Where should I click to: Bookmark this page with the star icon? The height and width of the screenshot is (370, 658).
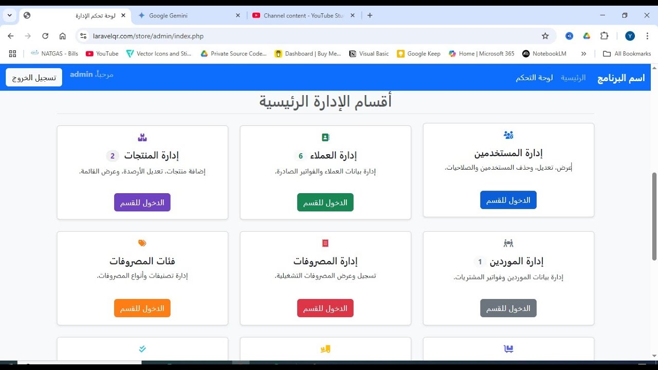point(545,36)
